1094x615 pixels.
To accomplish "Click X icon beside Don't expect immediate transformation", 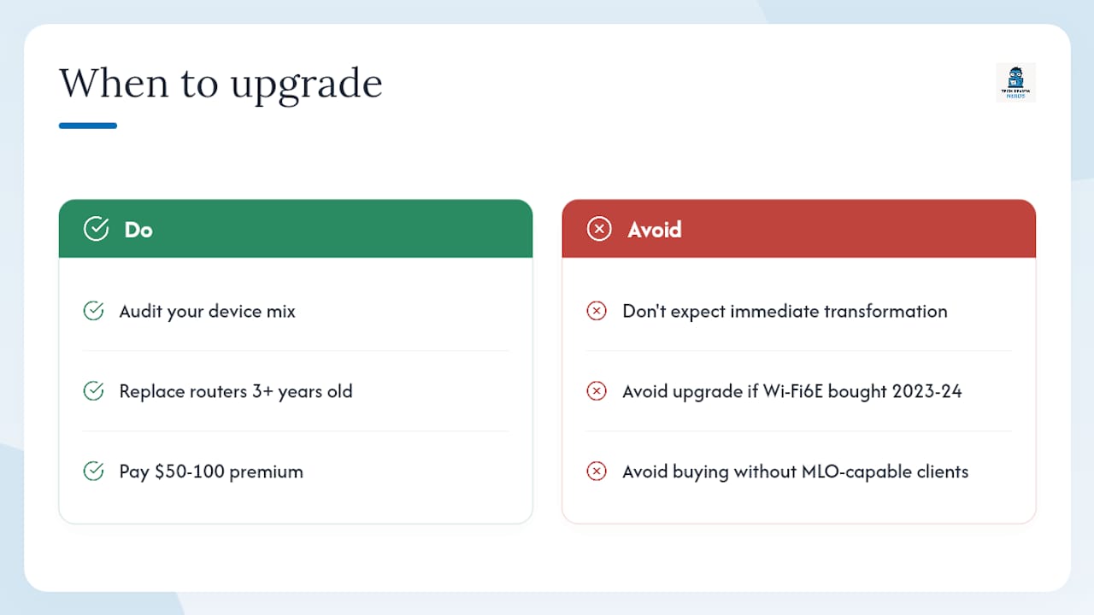I will [x=597, y=311].
